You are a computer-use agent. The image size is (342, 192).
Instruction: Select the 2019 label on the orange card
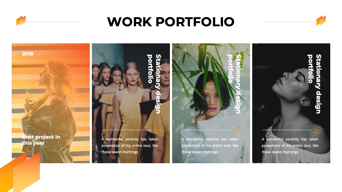coord(28,54)
